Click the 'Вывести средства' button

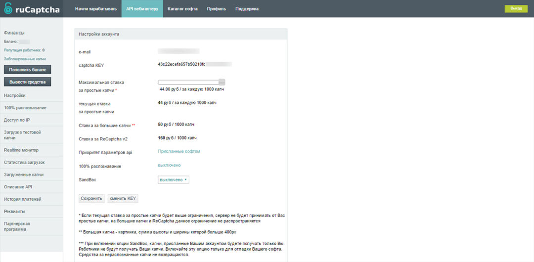coord(28,82)
